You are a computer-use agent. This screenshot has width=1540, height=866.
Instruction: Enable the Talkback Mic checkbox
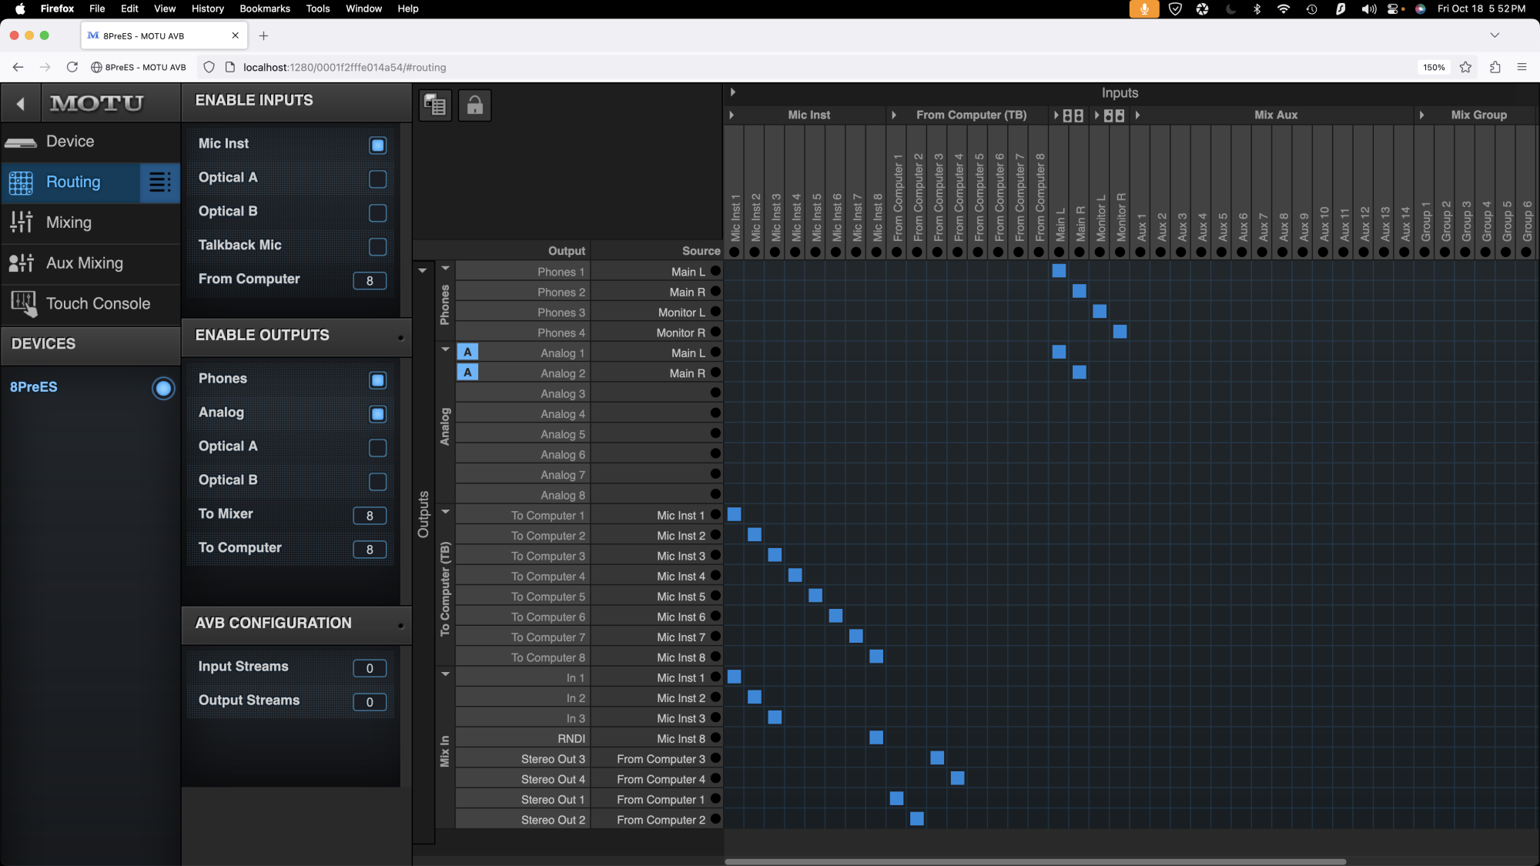(377, 246)
